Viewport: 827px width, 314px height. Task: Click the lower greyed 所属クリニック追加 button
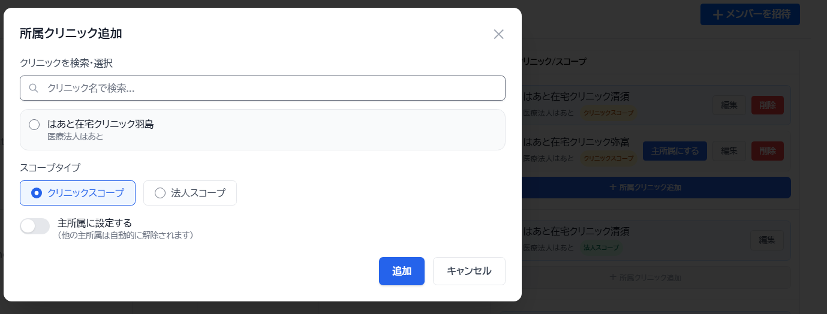[x=645, y=277]
